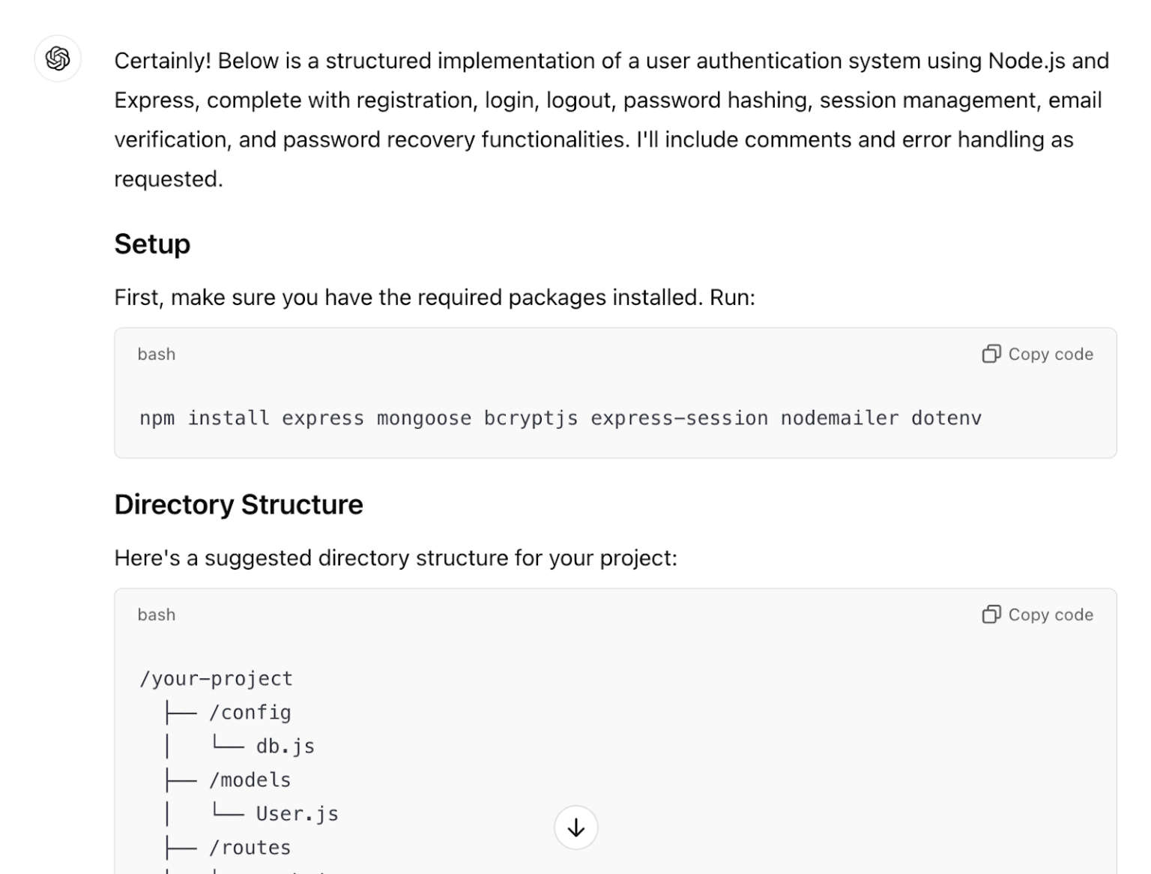
Task: Click the Directory Structure heading
Action: point(238,504)
